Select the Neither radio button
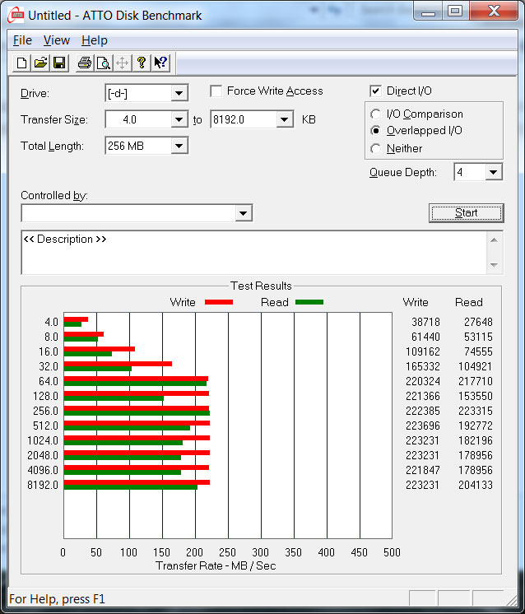The image size is (525, 614). [375, 149]
